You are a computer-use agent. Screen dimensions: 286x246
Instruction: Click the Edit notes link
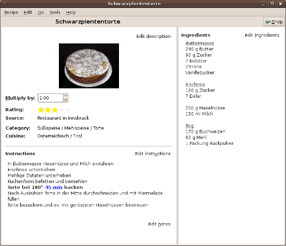point(159,224)
